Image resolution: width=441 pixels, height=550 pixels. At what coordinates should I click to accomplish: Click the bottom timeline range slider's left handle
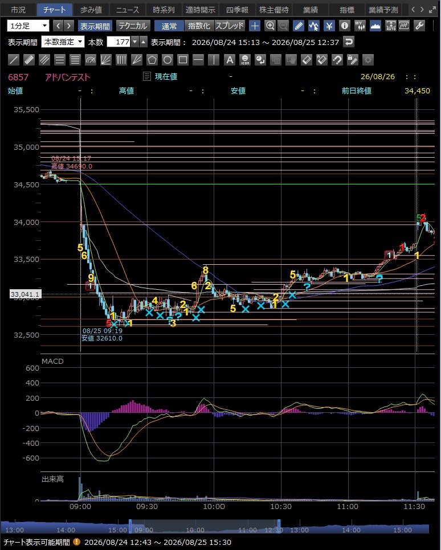[x=130, y=526]
